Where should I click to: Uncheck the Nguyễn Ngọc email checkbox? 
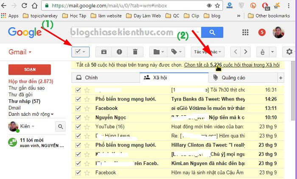(x=78, y=117)
